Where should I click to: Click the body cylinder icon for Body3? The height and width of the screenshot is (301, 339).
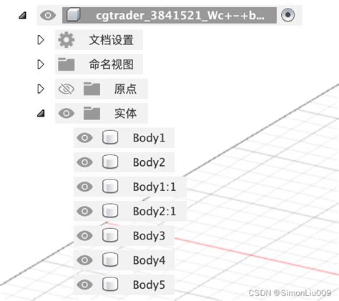tap(110, 235)
